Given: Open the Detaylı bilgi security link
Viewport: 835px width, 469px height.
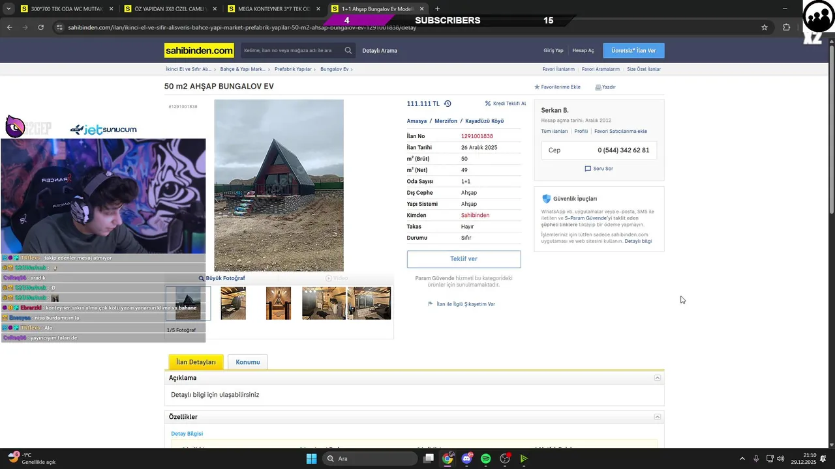Looking at the screenshot, I should pyautogui.click(x=638, y=242).
